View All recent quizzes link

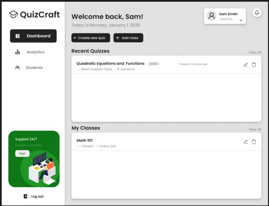(255, 52)
